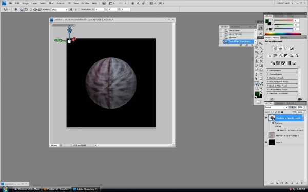
Task: Open the 3D menu
Action: click(69, 3)
